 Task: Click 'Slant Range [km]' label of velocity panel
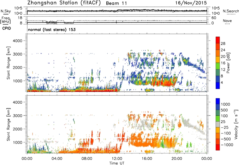click(8, 124)
